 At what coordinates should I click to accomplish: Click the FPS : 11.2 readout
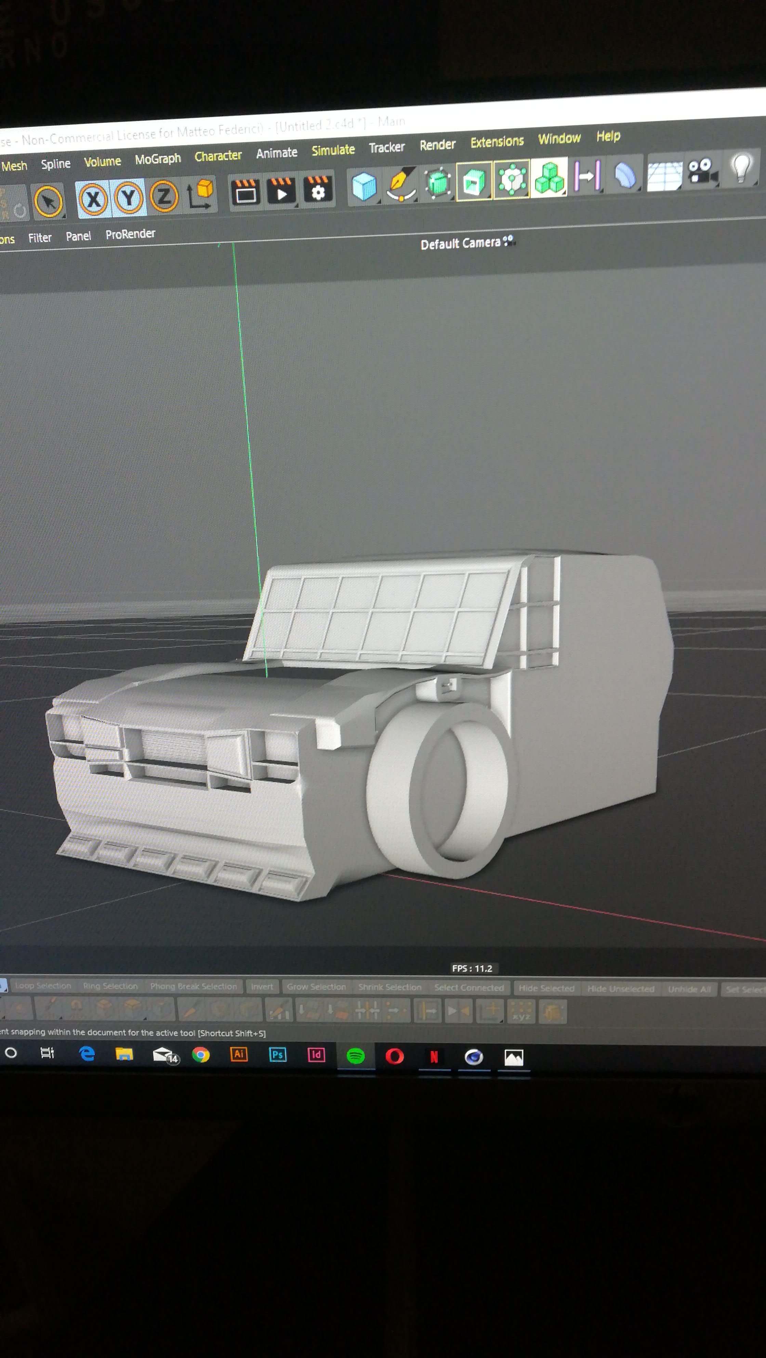(x=472, y=969)
